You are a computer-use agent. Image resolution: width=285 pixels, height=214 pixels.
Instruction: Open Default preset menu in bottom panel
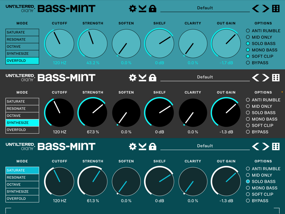(x=205, y=146)
